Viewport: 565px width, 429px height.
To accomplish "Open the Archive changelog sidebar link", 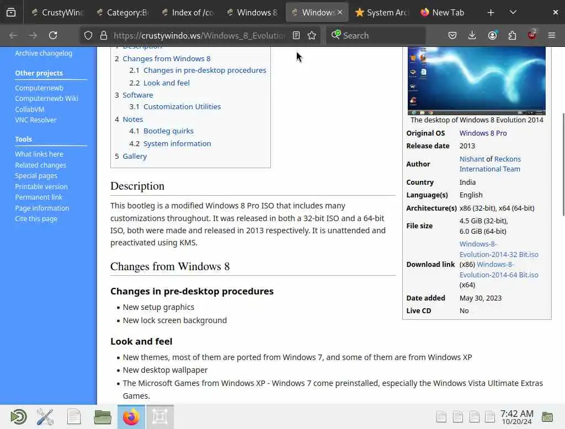I will pos(44,53).
